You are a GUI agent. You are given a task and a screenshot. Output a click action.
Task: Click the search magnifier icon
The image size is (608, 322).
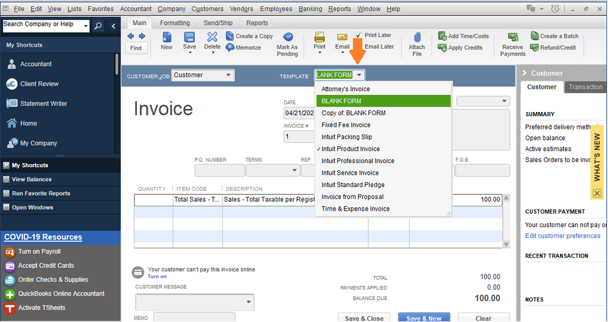point(99,26)
